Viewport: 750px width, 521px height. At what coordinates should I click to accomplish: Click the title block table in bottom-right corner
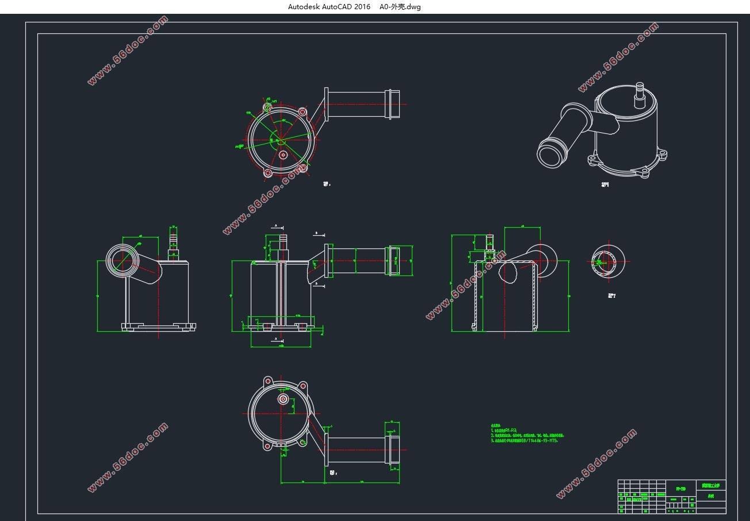click(x=671, y=496)
